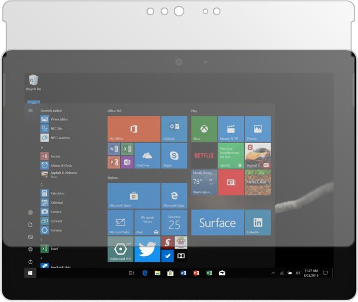Click the Power button in Start sidebar
Viewport: 358px width, 302px height.
pos(30,262)
